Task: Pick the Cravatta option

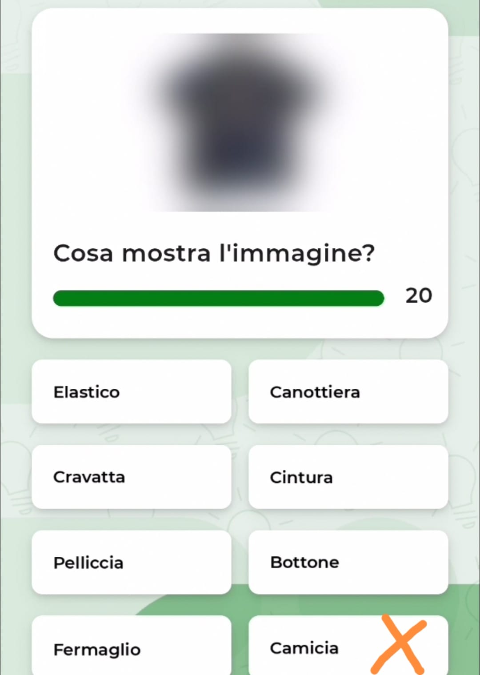Action: click(131, 477)
